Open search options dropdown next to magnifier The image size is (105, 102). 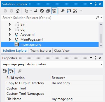click(101, 18)
